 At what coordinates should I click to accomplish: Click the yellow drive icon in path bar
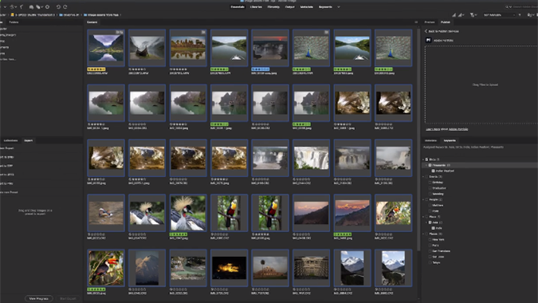tap(12, 15)
